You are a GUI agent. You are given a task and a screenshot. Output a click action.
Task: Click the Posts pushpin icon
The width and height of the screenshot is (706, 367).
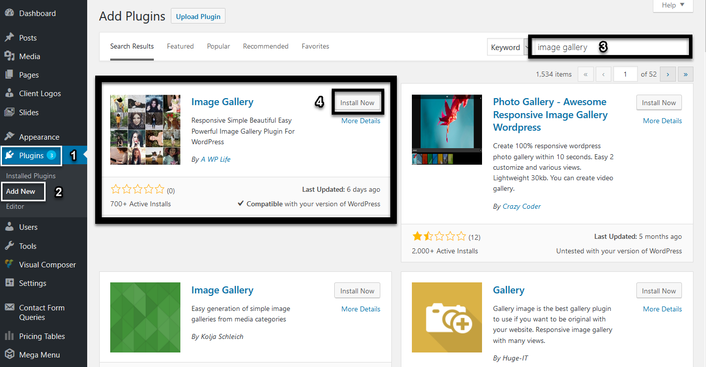click(9, 38)
